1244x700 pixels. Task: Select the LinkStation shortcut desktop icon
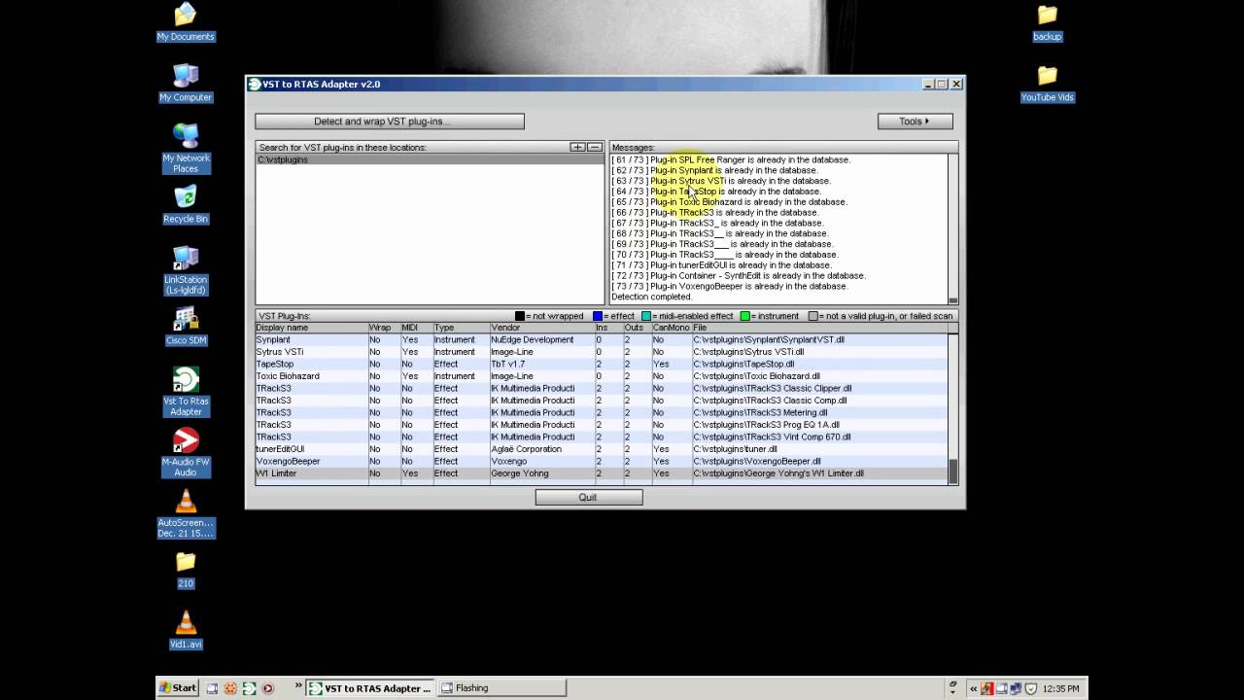coord(186,270)
